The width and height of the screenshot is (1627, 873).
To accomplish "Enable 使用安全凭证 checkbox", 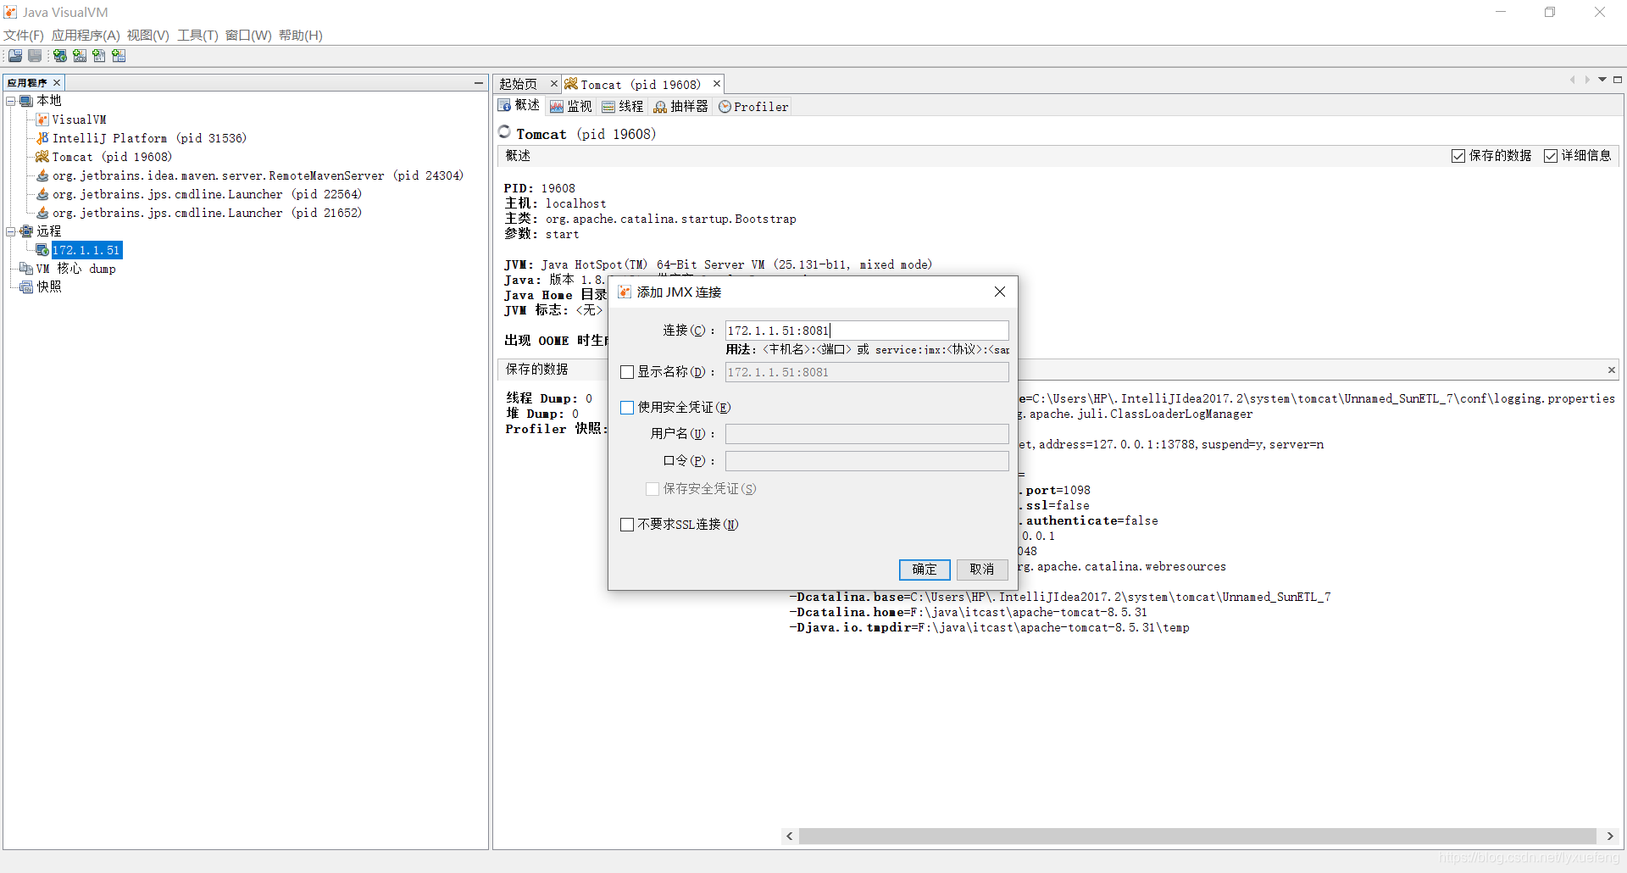I will [627, 408].
